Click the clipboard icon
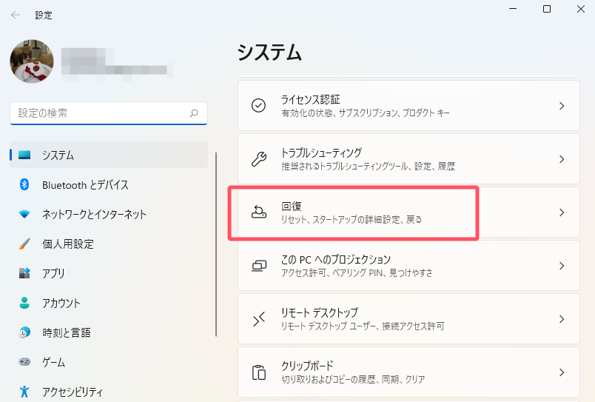Image resolution: width=595 pixels, height=402 pixels. 259,372
